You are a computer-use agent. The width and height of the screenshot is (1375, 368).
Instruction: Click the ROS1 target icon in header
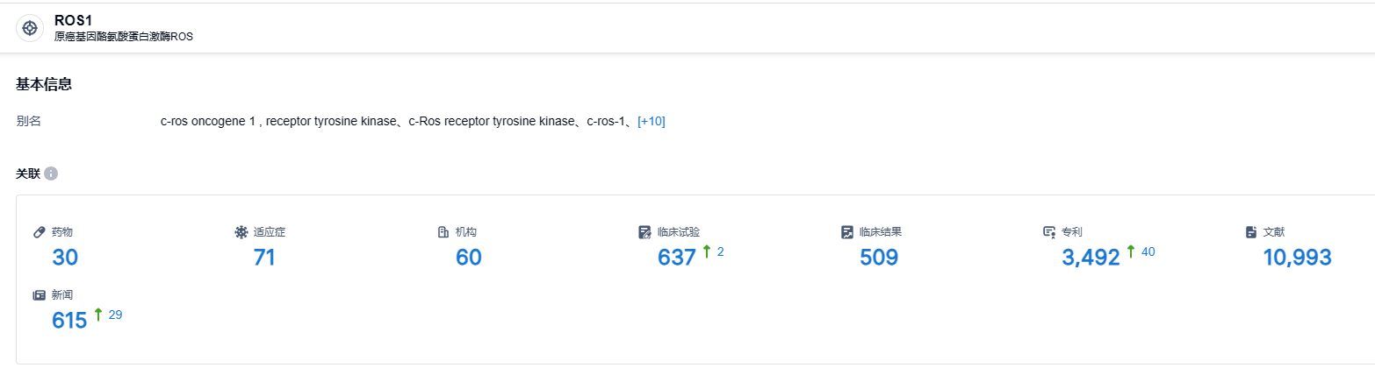(x=30, y=28)
